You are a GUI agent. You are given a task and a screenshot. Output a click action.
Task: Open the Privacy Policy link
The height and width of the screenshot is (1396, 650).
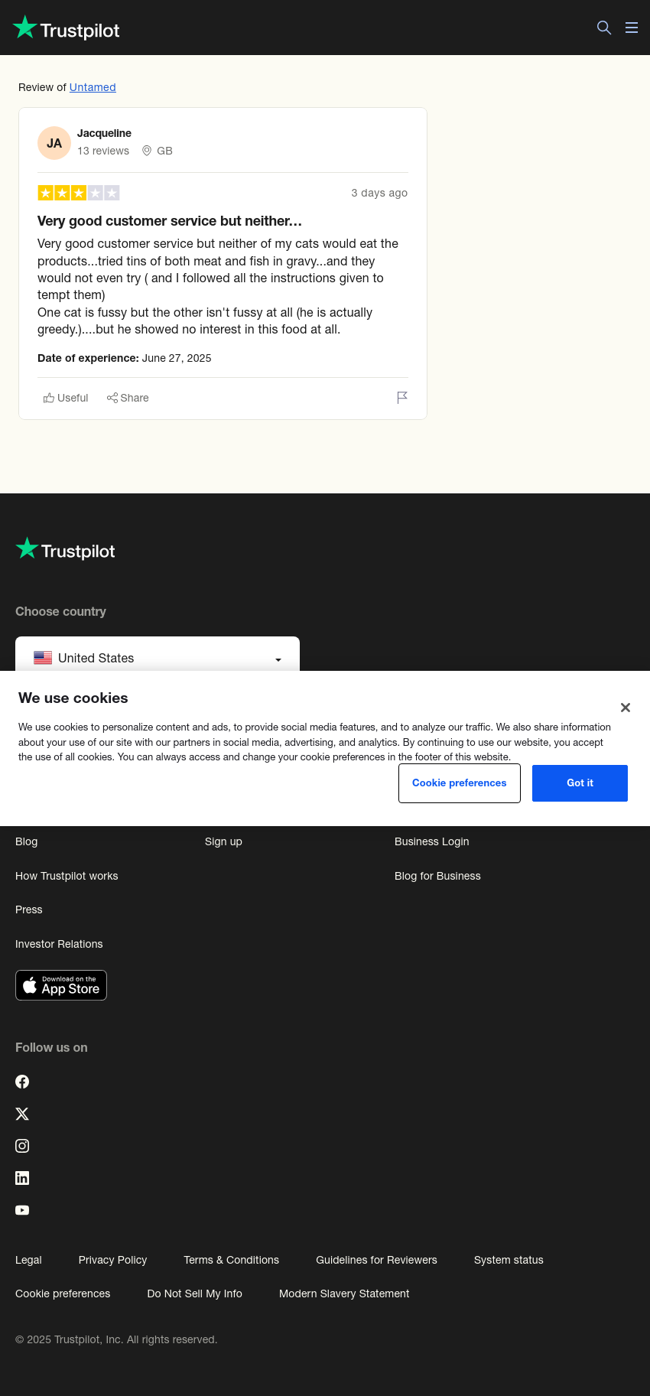112,1260
